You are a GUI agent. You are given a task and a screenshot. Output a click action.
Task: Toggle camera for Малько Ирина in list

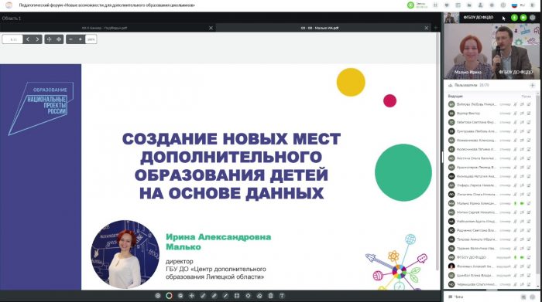point(522,203)
